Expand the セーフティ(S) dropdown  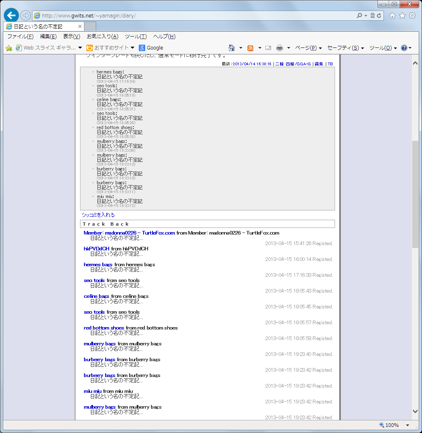tap(345, 48)
